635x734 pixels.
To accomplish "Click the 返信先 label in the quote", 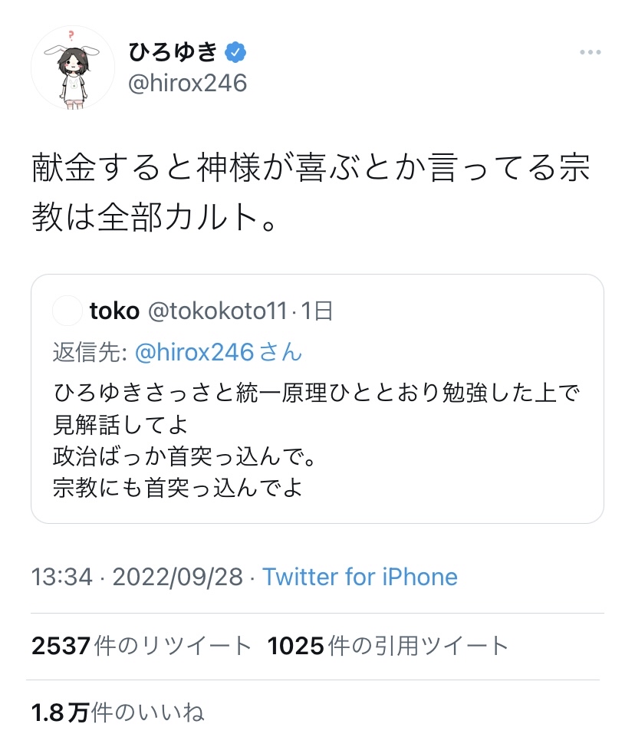I will tap(90, 352).
